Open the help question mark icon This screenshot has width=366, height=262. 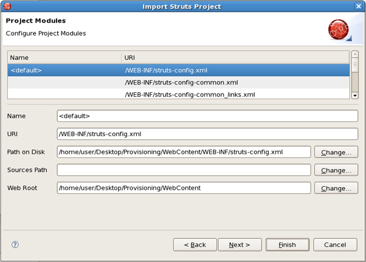pos(15,244)
